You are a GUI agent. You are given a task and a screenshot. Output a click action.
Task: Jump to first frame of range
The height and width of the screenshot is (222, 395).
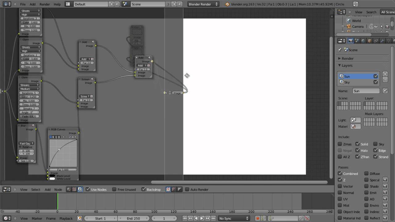pos(185,218)
